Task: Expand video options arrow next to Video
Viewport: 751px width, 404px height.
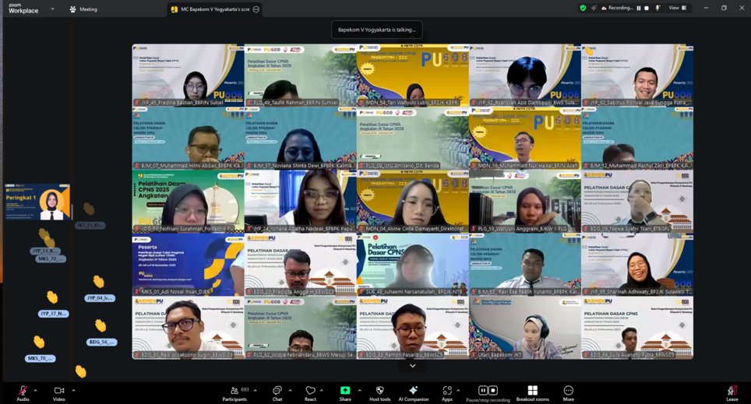Action: tap(73, 391)
